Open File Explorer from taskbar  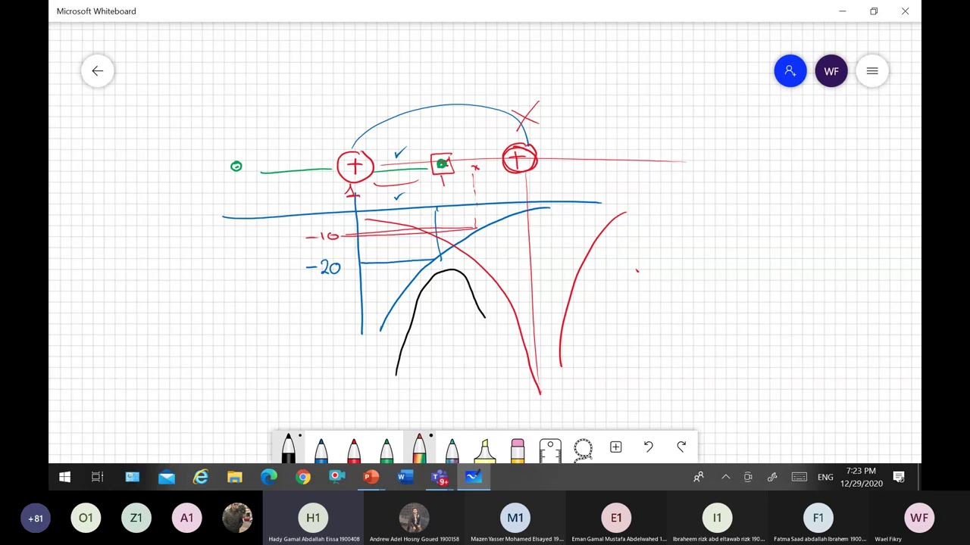[x=234, y=477]
